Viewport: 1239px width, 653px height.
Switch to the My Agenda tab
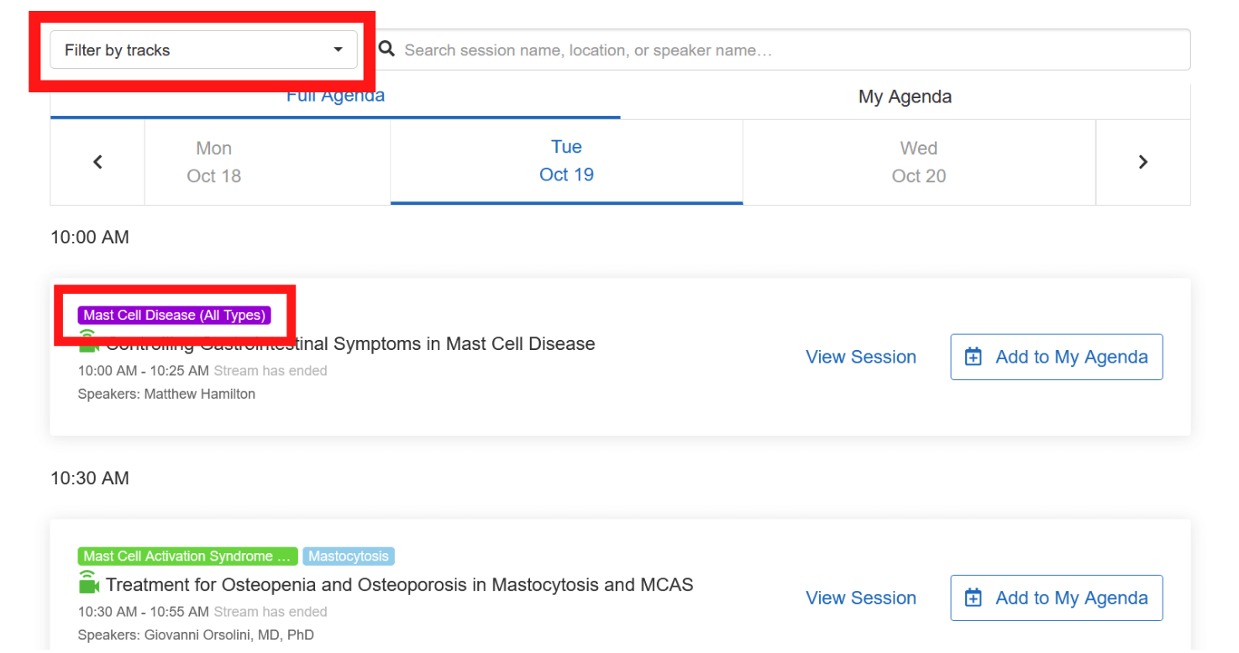click(905, 97)
